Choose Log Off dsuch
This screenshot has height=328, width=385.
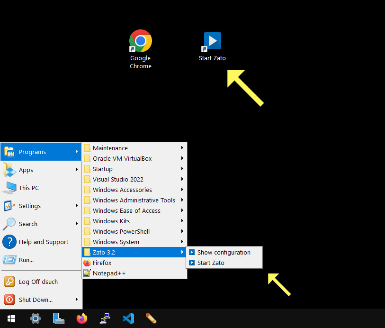tap(41, 282)
